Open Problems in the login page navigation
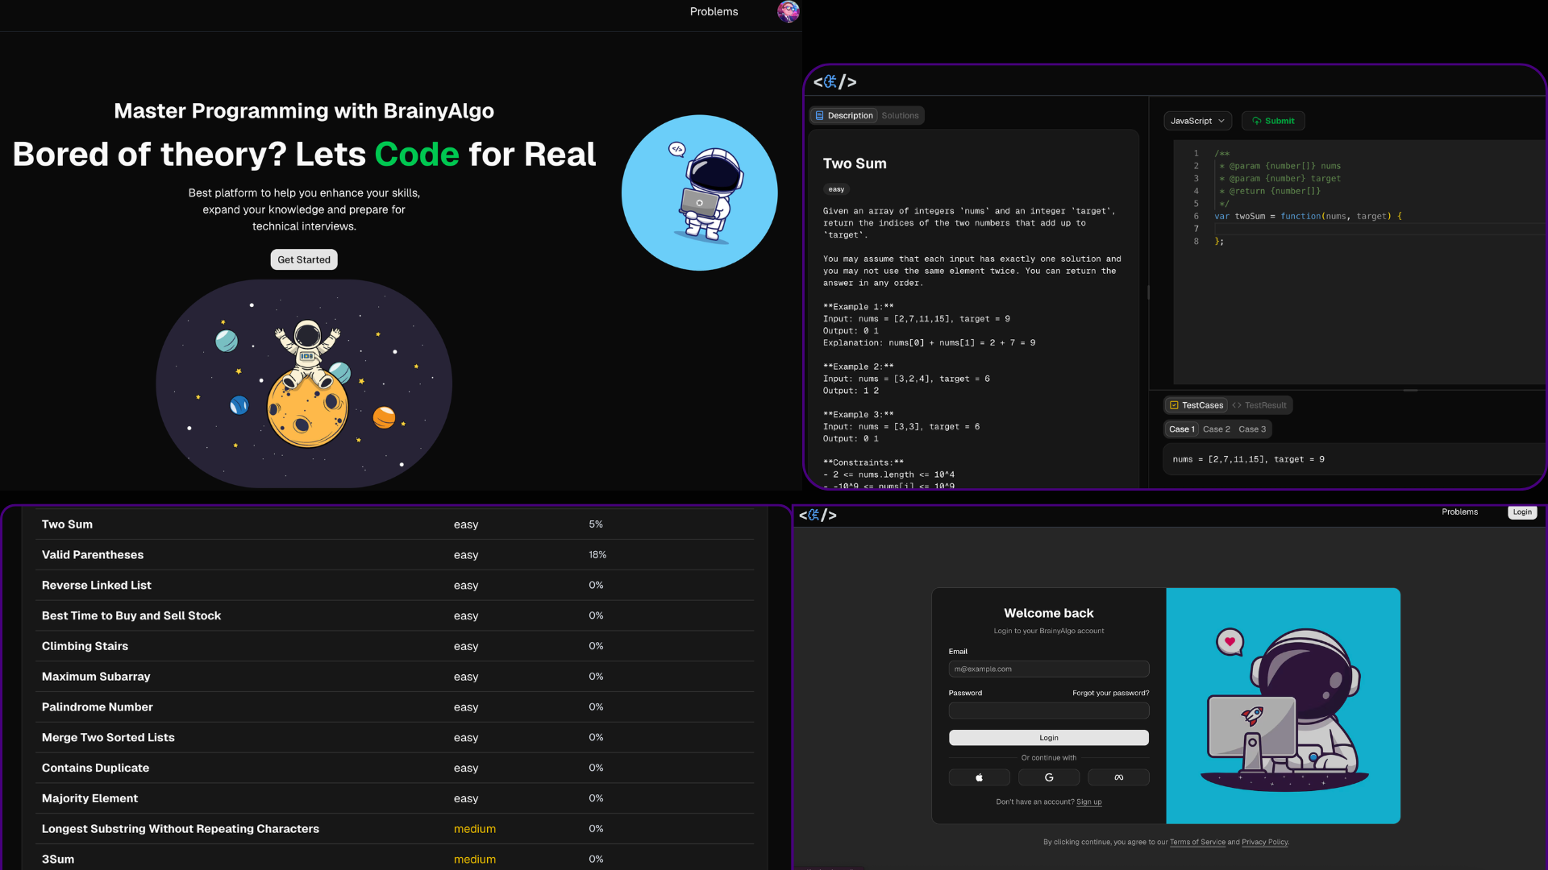The width and height of the screenshot is (1548, 870). tap(1459, 512)
